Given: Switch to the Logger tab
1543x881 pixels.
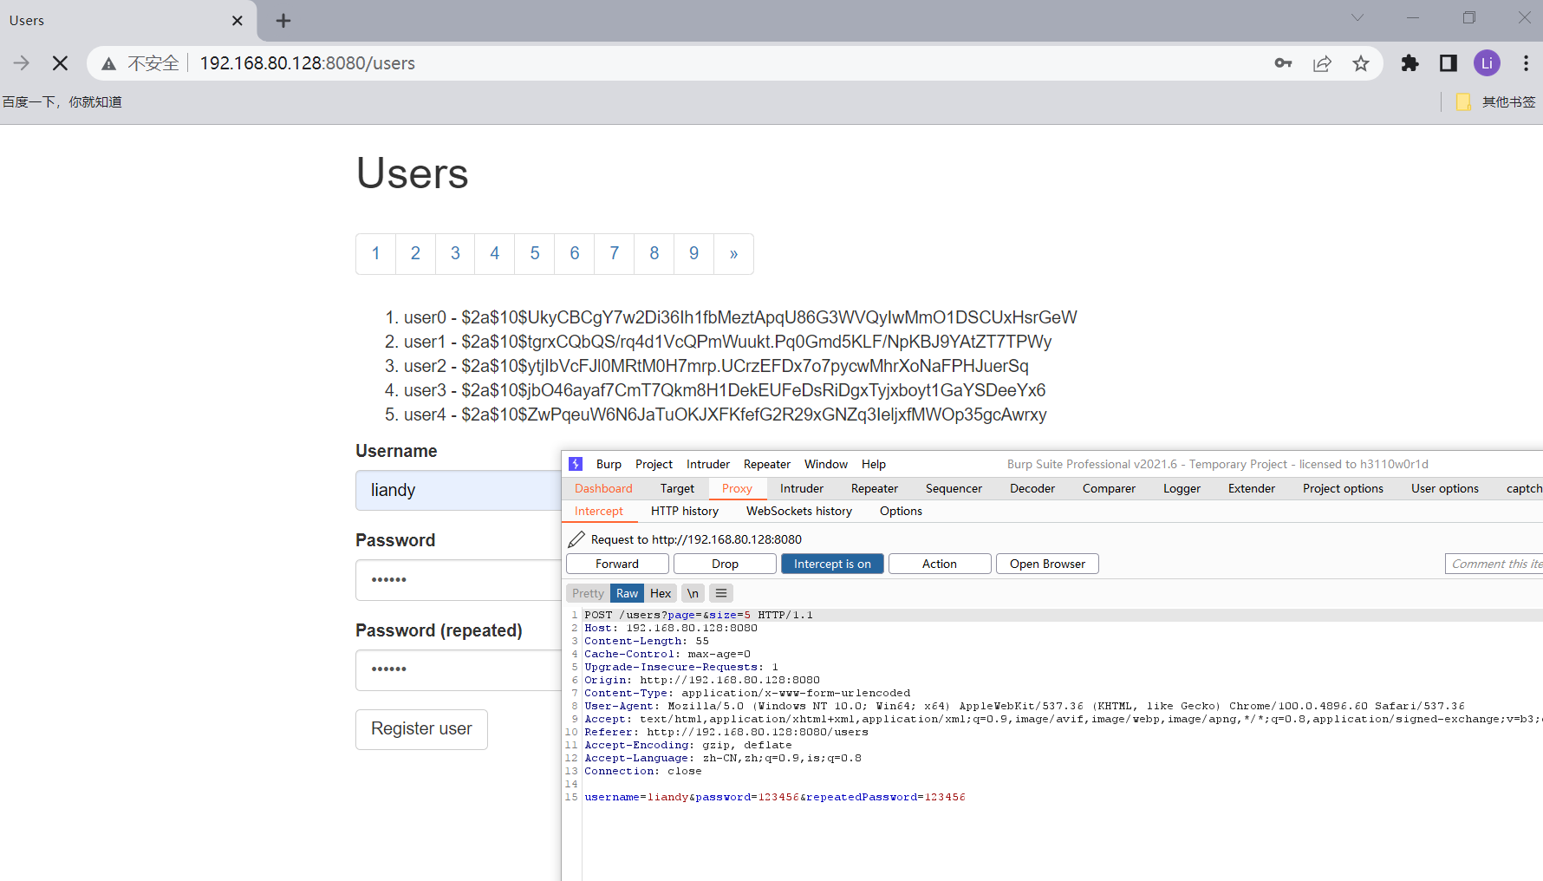Looking at the screenshot, I should tap(1182, 488).
